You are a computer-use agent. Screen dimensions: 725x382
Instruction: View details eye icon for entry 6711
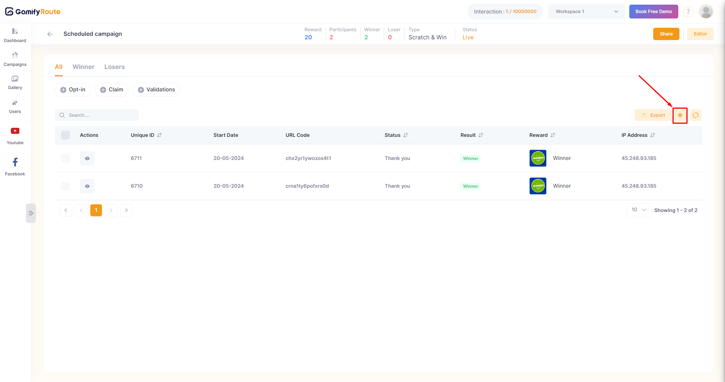(x=87, y=158)
